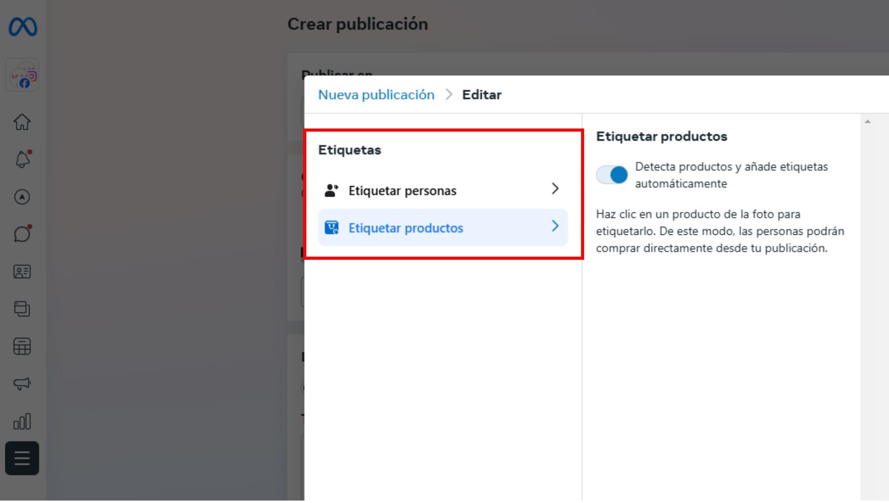Open the all tools hamburger menu
This screenshot has width=889, height=503.
[x=22, y=458]
